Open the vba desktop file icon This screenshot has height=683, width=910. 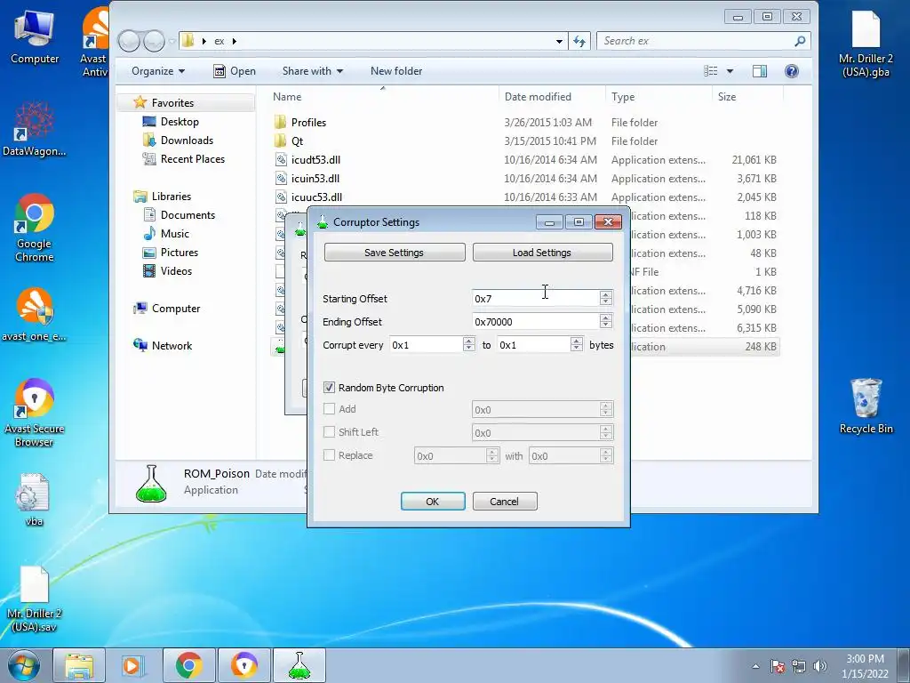(x=35, y=500)
